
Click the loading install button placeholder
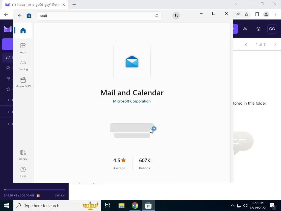tap(132, 128)
